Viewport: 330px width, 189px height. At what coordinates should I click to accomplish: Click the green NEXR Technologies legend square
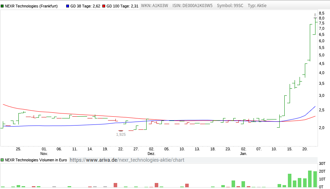[x=2, y=6]
